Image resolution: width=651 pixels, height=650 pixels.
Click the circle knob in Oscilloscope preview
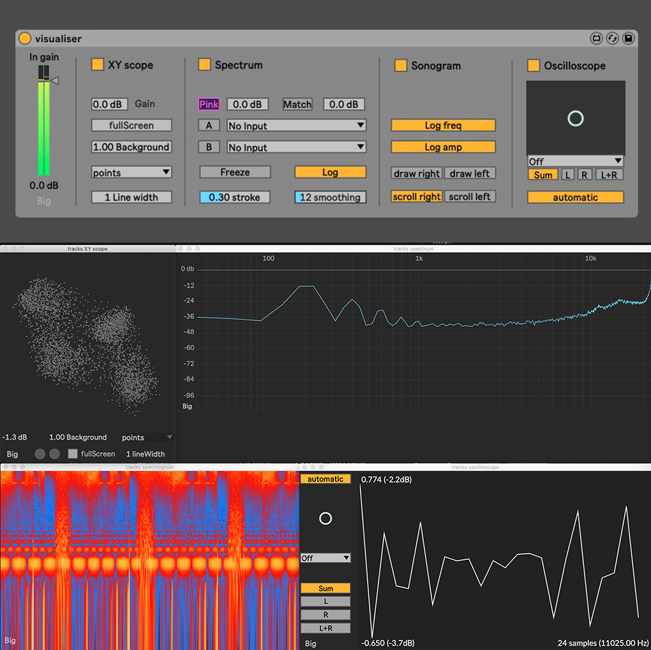click(576, 118)
